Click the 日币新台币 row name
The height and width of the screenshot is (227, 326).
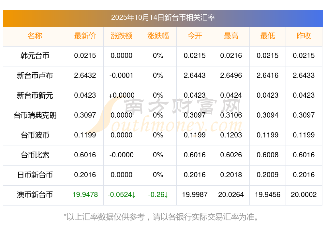pos(35,175)
